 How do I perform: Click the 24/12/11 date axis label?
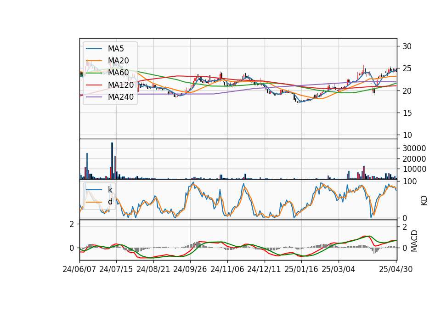pos(264,269)
